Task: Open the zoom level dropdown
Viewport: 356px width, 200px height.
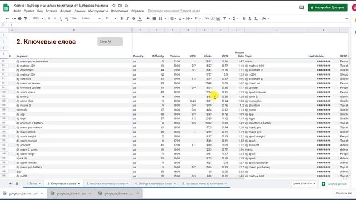Action: click(38, 18)
